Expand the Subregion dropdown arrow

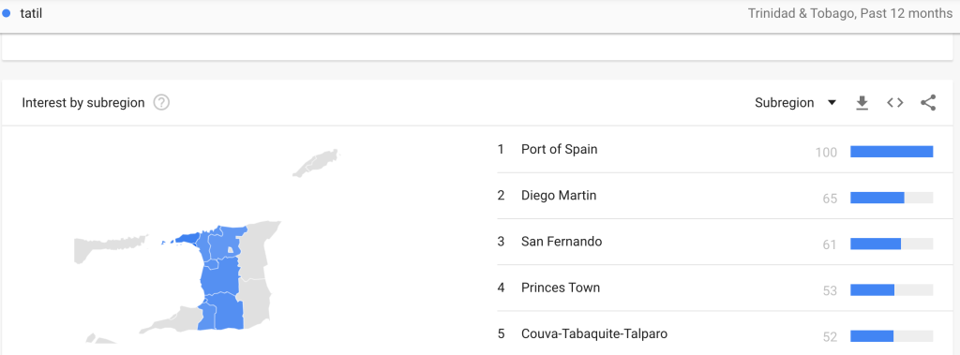[832, 103]
